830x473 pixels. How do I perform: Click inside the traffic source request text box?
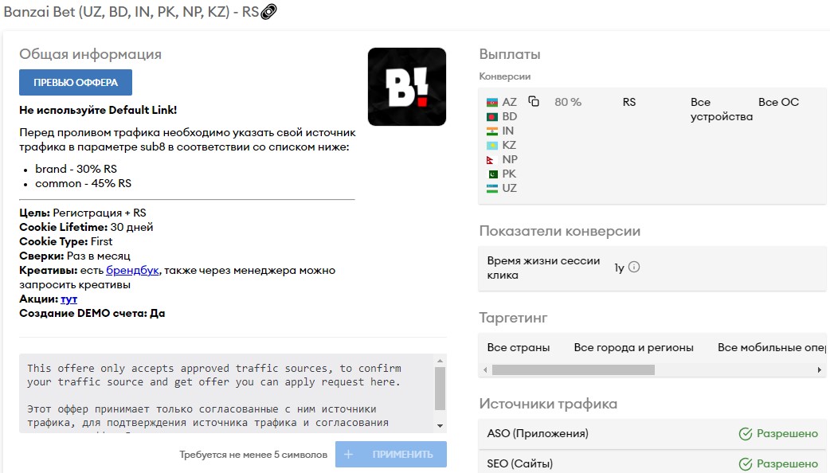(x=227, y=393)
